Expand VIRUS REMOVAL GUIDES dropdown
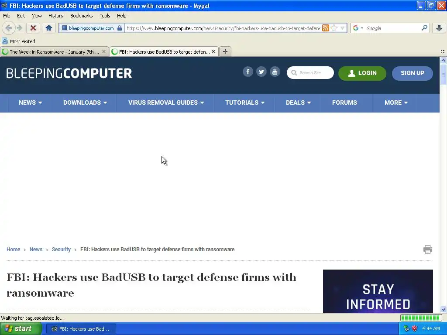This screenshot has height=335, width=447. 166,103
